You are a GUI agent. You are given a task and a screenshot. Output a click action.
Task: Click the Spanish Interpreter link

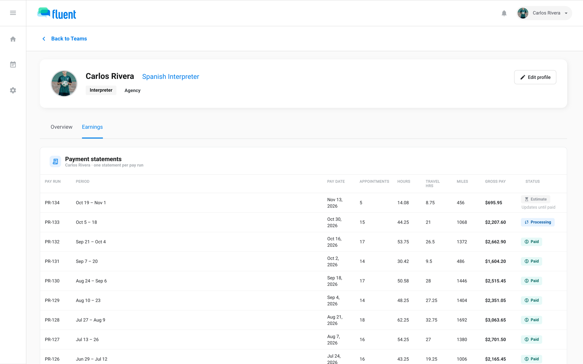pyautogui.click(x=171, y=77)
